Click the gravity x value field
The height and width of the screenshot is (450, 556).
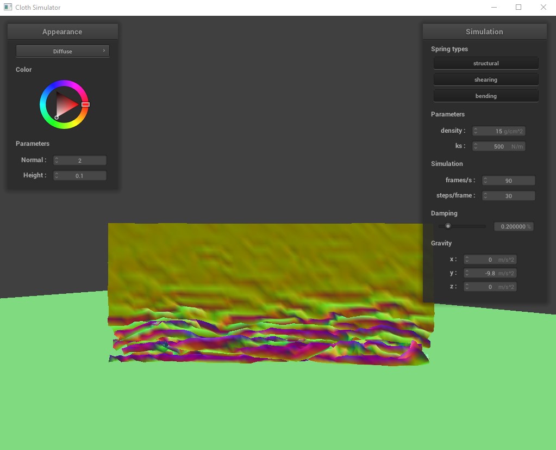click(490, 260)
